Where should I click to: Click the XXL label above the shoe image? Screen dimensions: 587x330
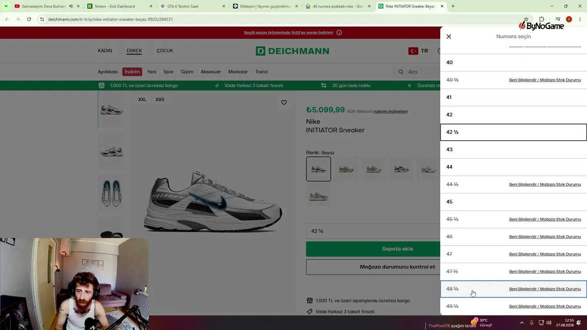[143, 99]
